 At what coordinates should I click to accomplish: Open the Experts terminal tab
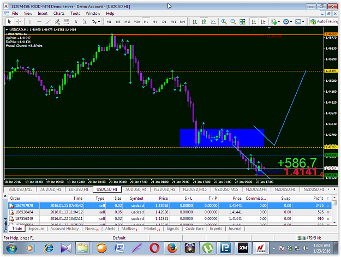click(216, 229)
